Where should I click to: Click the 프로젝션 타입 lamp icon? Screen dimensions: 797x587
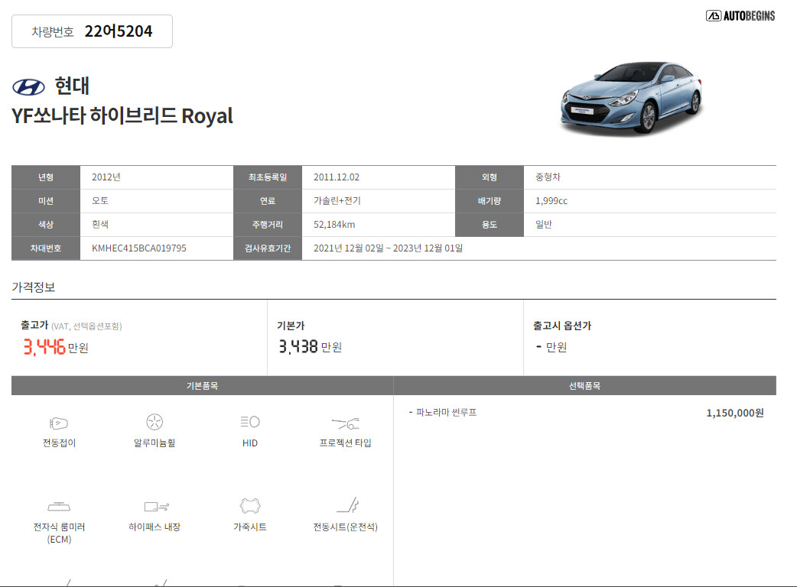pos(346,423)
